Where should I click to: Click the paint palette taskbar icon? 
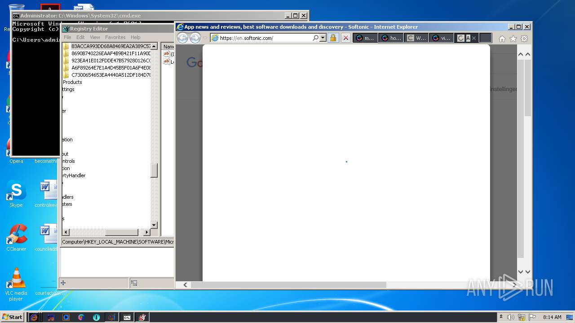(x=111, y=317)
